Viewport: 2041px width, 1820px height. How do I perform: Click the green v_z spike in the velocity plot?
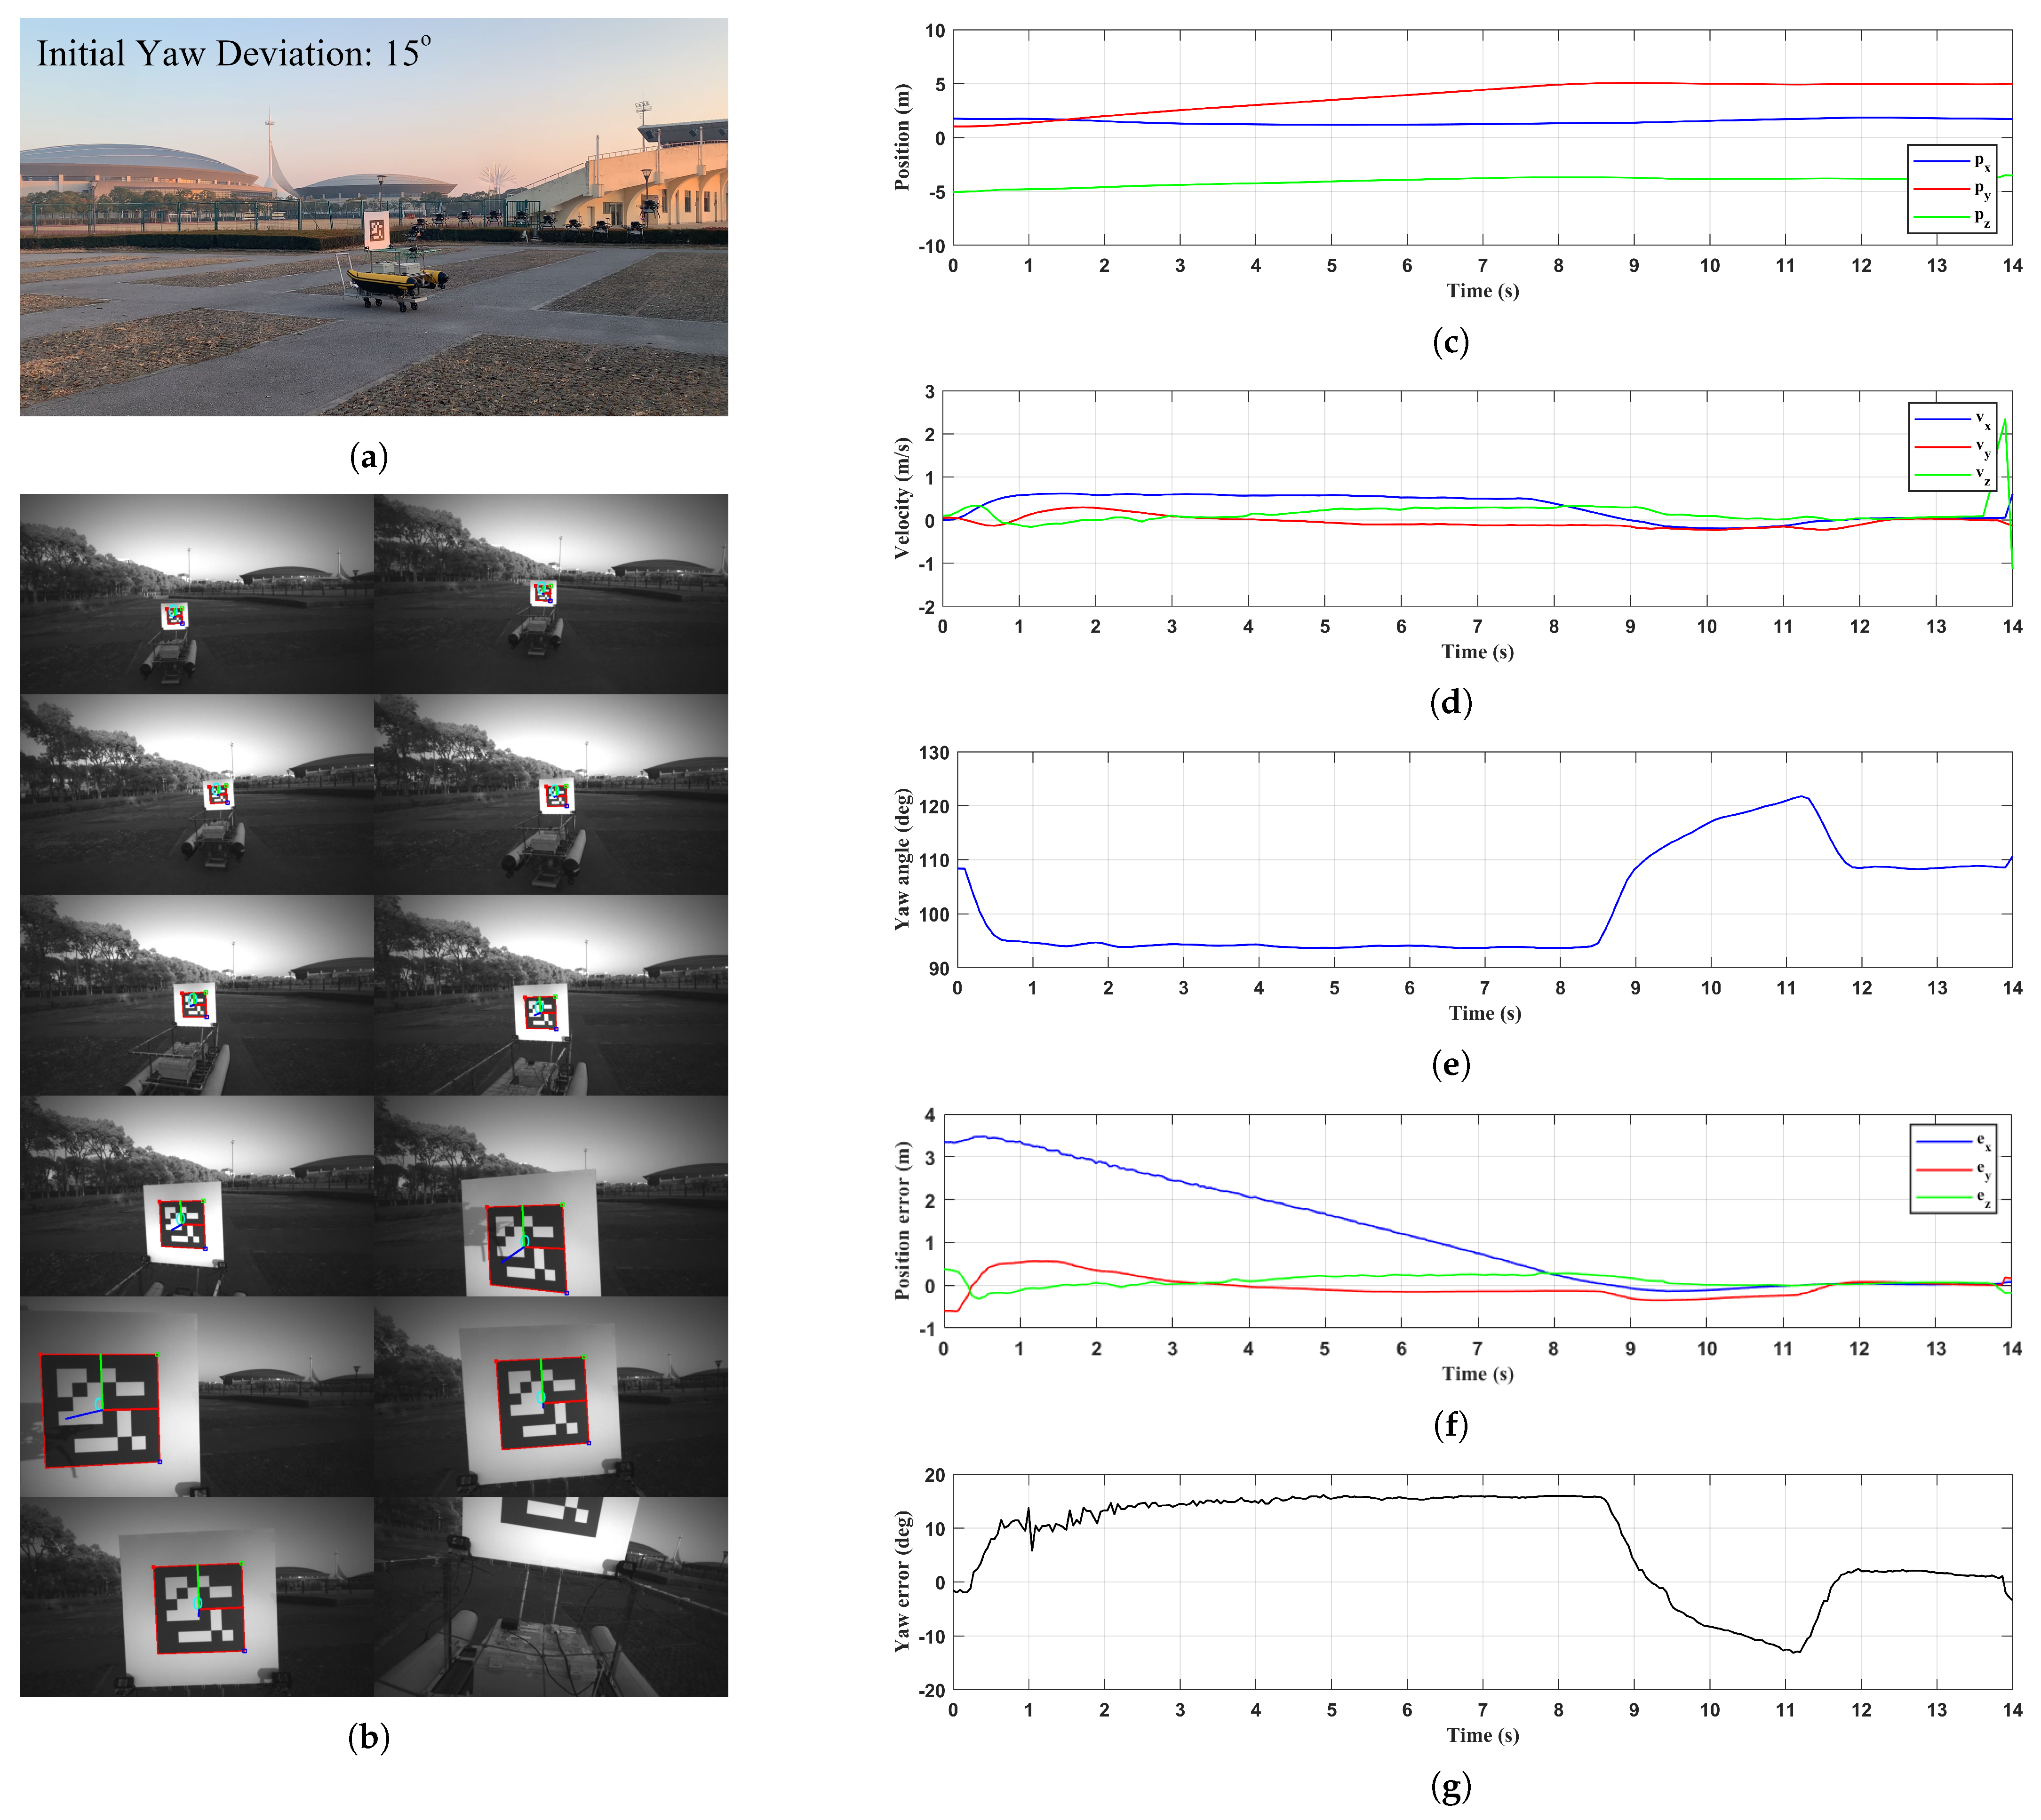[2004, 422]
